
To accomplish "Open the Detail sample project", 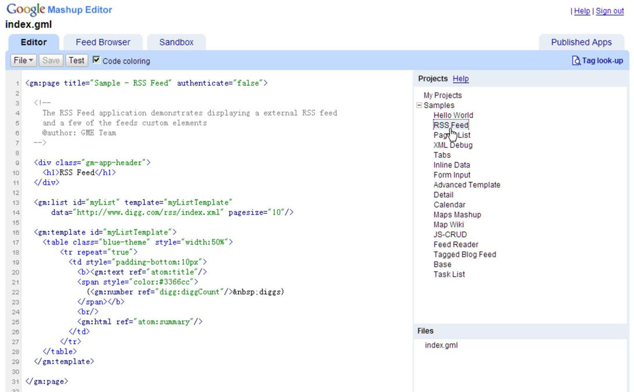I will coord(443,195).
